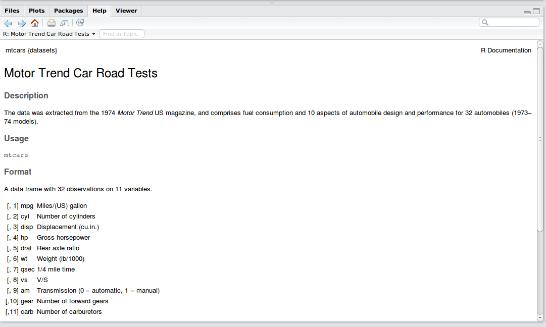Viewport: 546px width, 327px height.
Task: Go back to previous help topic
Action: [x=8, y=23]
